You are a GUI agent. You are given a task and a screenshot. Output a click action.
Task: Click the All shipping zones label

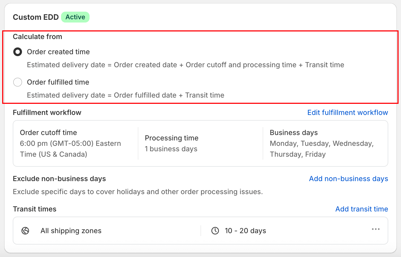point(71,231)
